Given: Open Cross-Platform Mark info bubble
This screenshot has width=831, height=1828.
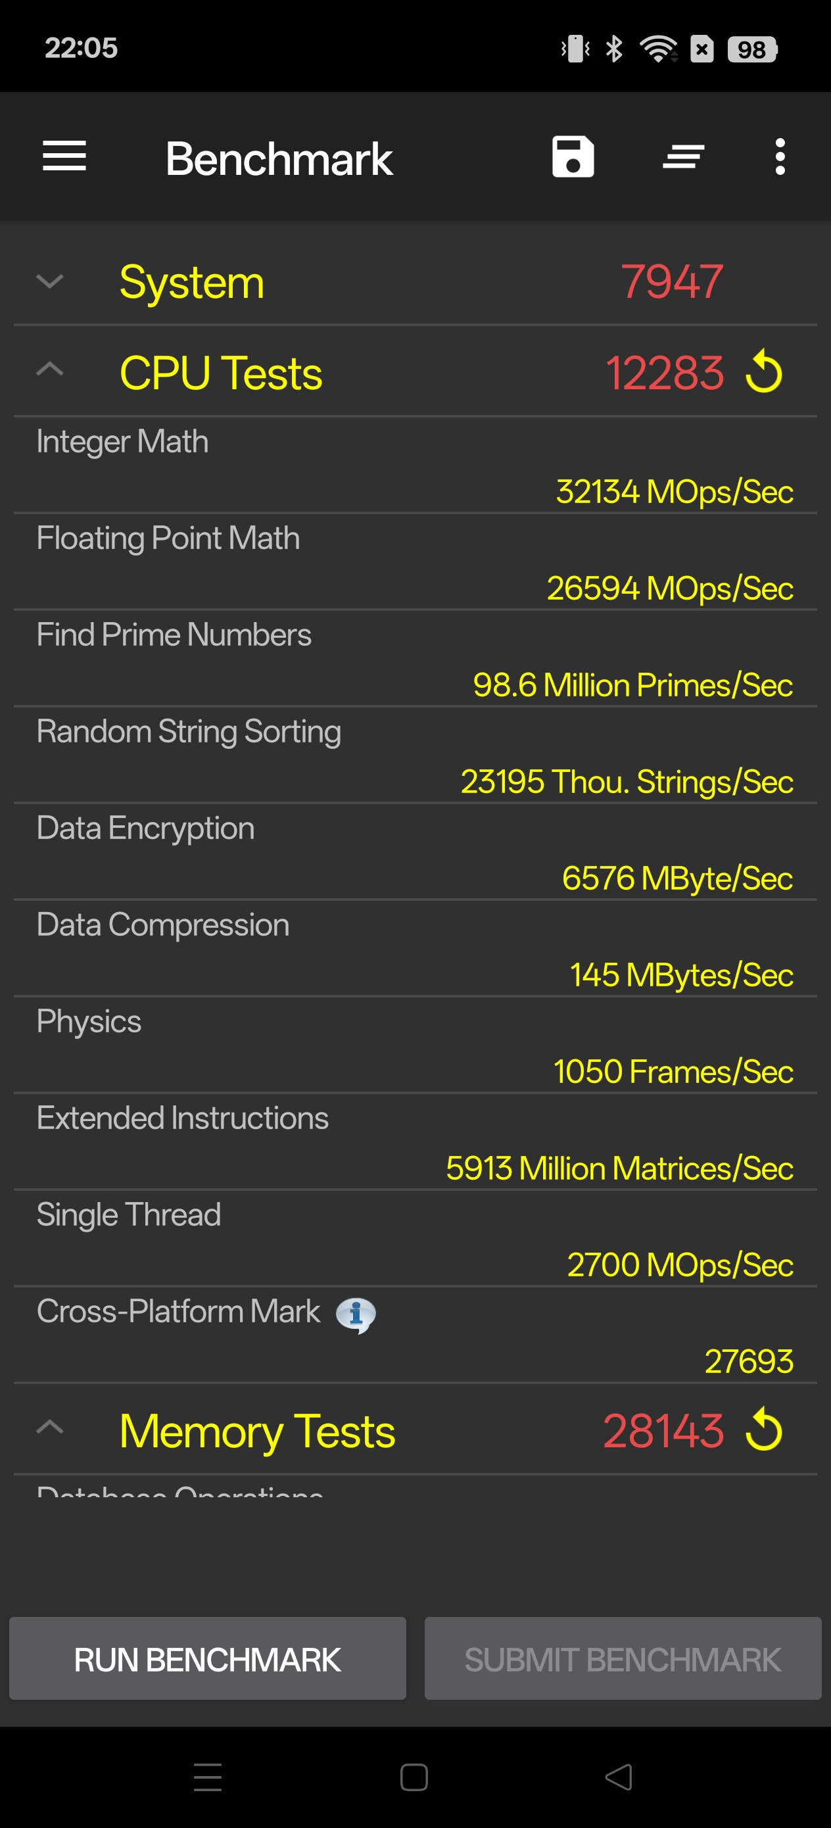Looking at the screenshot, I should point(356,1314).
